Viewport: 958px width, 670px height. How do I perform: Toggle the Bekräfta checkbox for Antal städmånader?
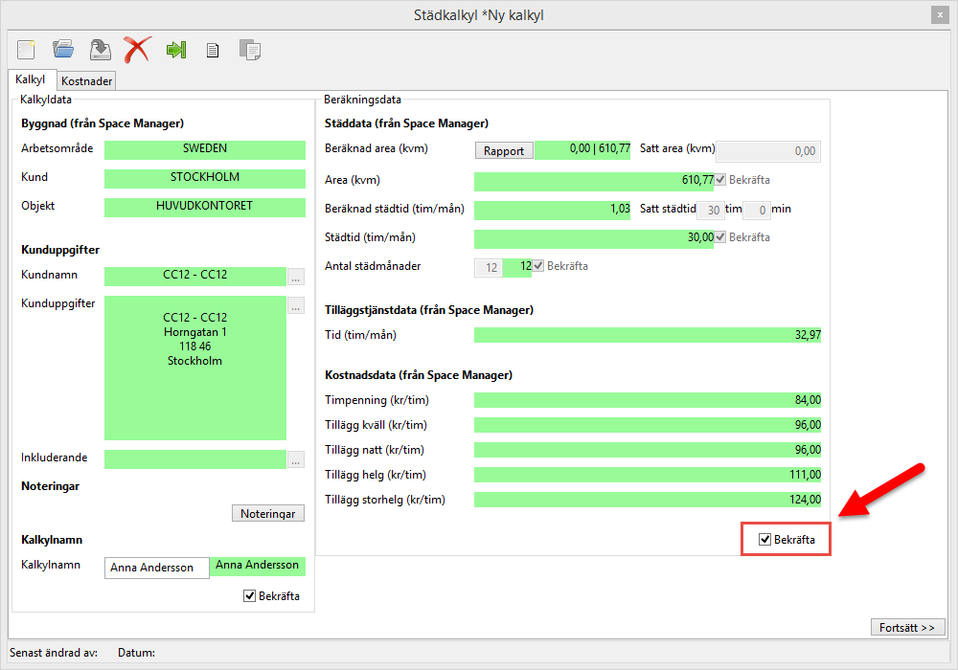[538, 266]
